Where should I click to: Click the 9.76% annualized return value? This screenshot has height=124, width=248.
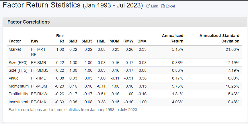(x=177, y=86)
